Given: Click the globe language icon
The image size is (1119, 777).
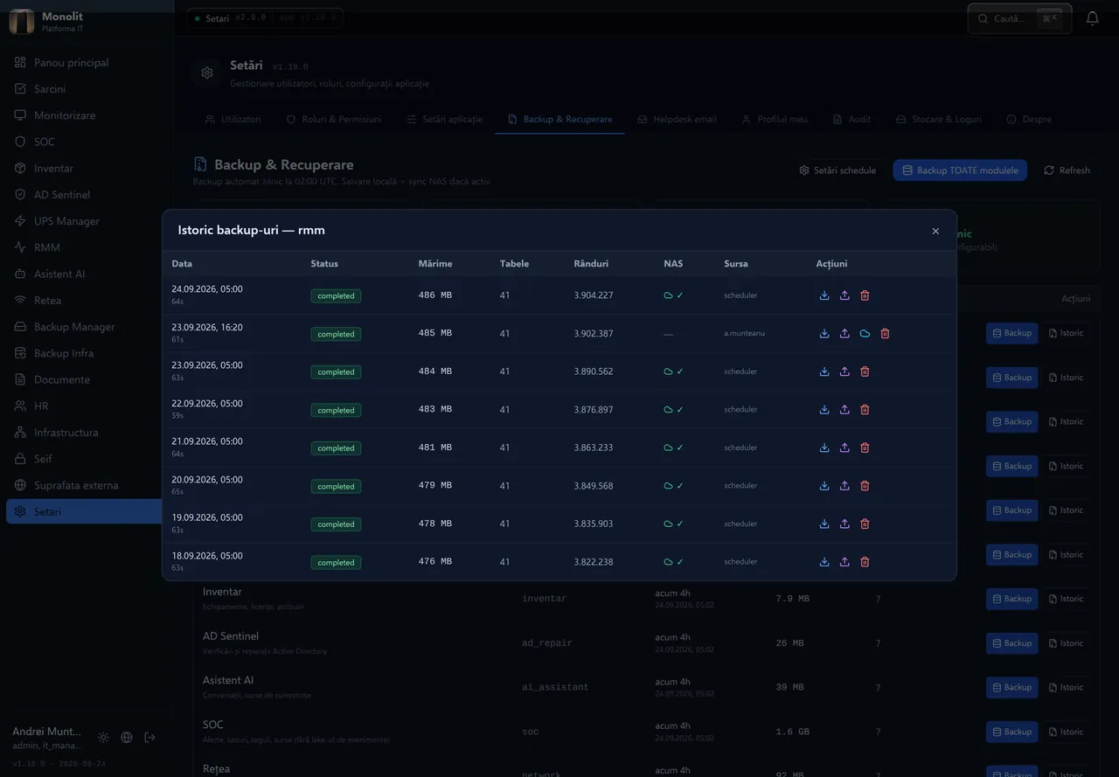Looking at the screenshot, I should [x=127, y=738].
